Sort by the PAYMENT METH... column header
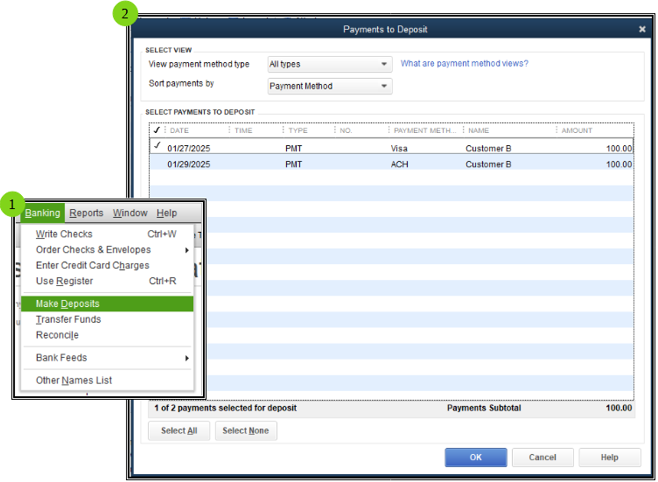The image size is (658, 482). pyautogui.click(x=424, y=130)
